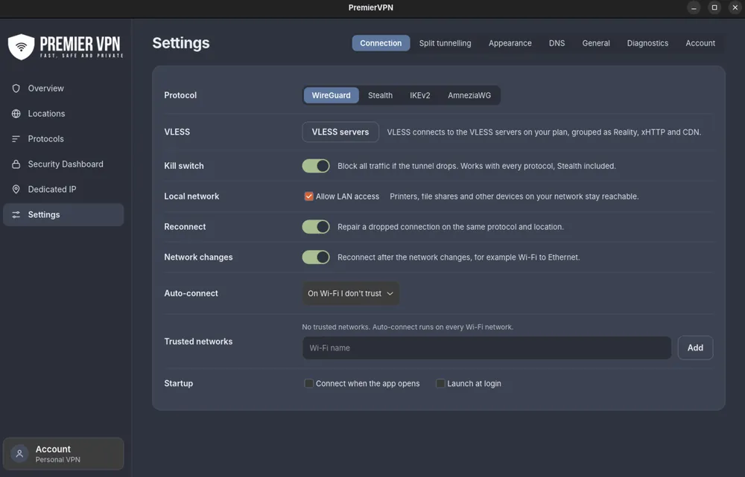The image size is (745, 477).
Task: Select IKEv2 protocol
Action: coord(420,95)
